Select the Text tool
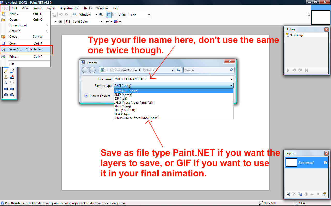This screenshot has height=206, width=331. [x=6, y=83]
